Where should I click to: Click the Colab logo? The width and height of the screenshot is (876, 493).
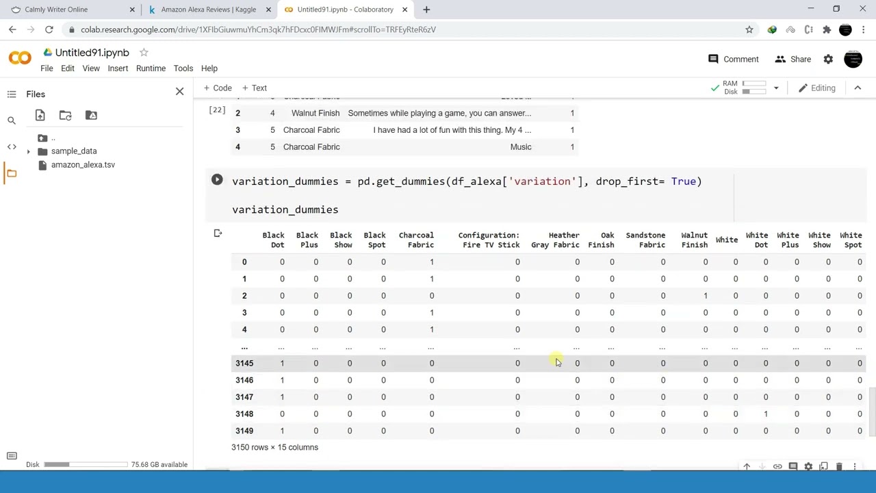coord(20,59)
